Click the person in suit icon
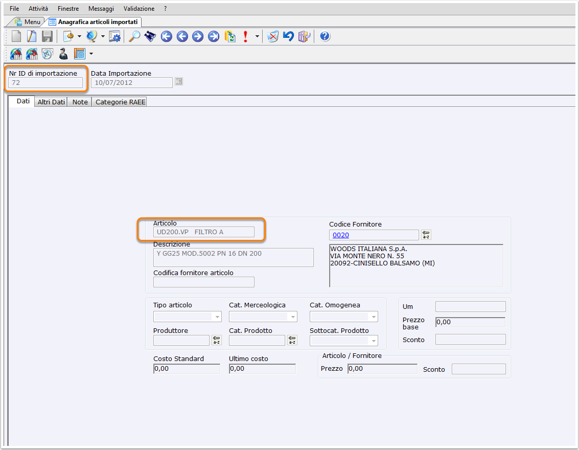 [x=63, y=54]
